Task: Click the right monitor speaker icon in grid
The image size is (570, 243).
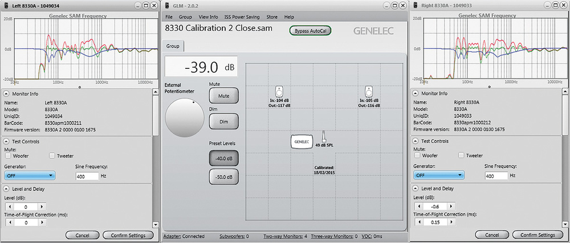Action: [x=369, y=91]
